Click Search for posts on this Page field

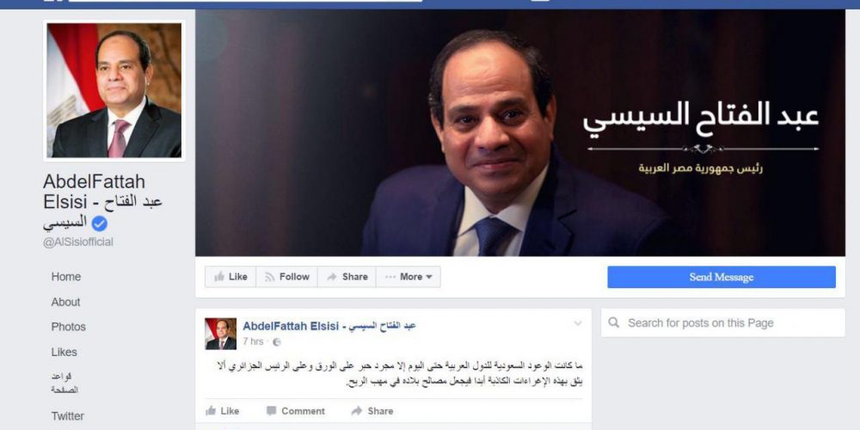pyautogui.click(x=723, y=323)
